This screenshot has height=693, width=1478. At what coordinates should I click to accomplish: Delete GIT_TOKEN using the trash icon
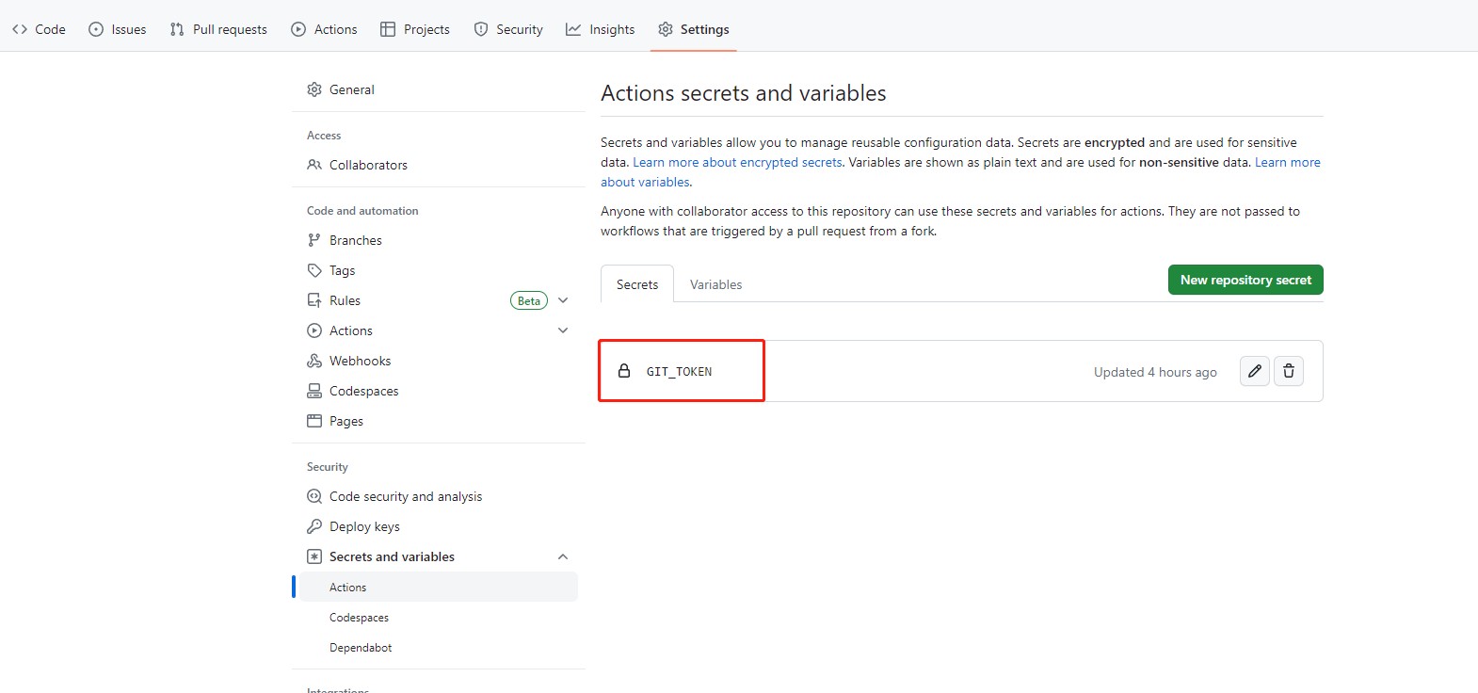coord(1288,371)
